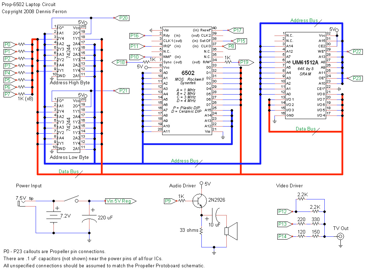Click the P22 WE callout
The image size is (365, 273).
pos(355,52)
